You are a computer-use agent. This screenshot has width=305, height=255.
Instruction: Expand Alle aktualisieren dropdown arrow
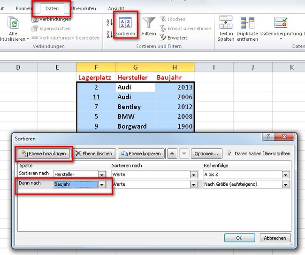[28, 39]
